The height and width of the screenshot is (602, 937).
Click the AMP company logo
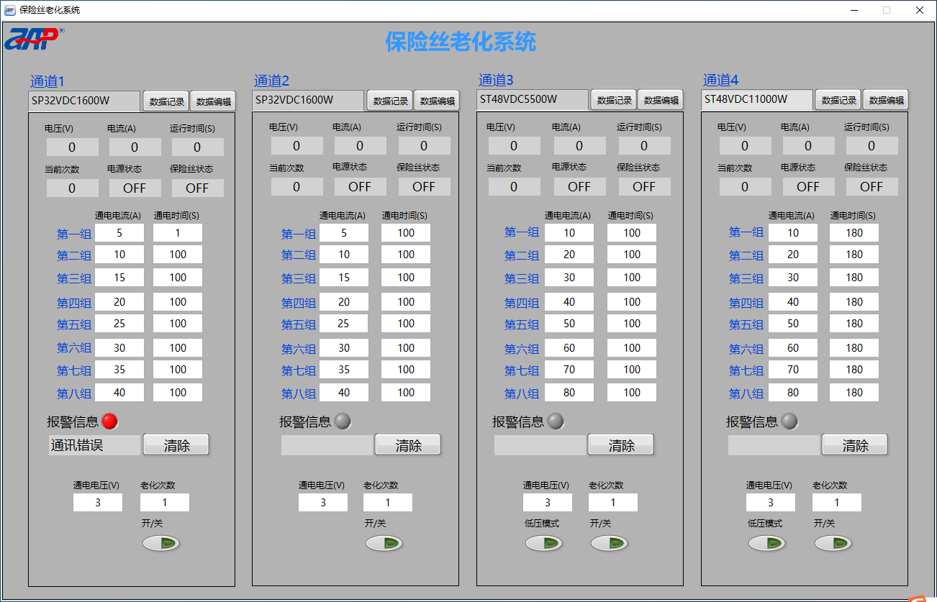(34, 39)
